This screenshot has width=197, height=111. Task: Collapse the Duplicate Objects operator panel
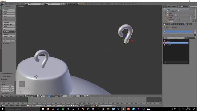[2, 73]
